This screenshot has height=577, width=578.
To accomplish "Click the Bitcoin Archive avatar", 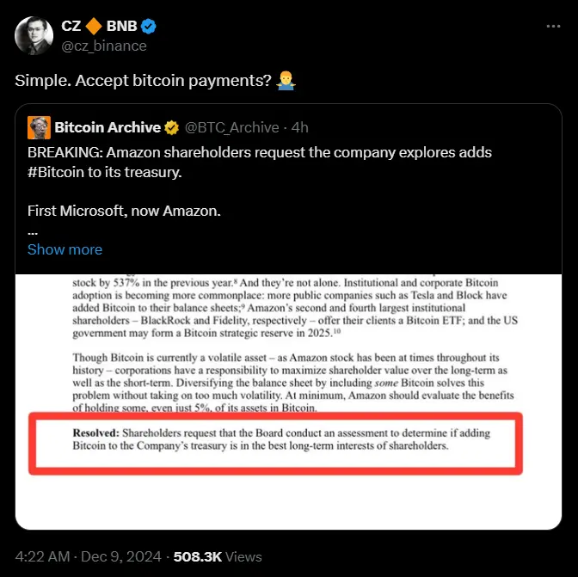I will 39,127.
